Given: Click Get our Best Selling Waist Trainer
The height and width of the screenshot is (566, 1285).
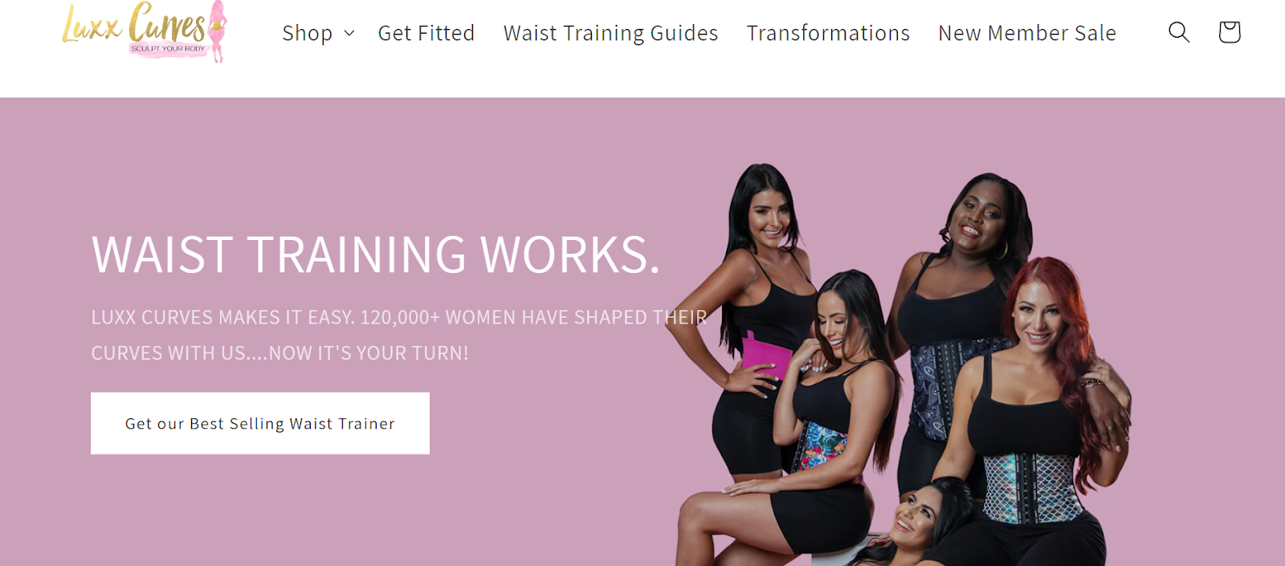Looking at the screenshot, I should [x=260, y=423].
